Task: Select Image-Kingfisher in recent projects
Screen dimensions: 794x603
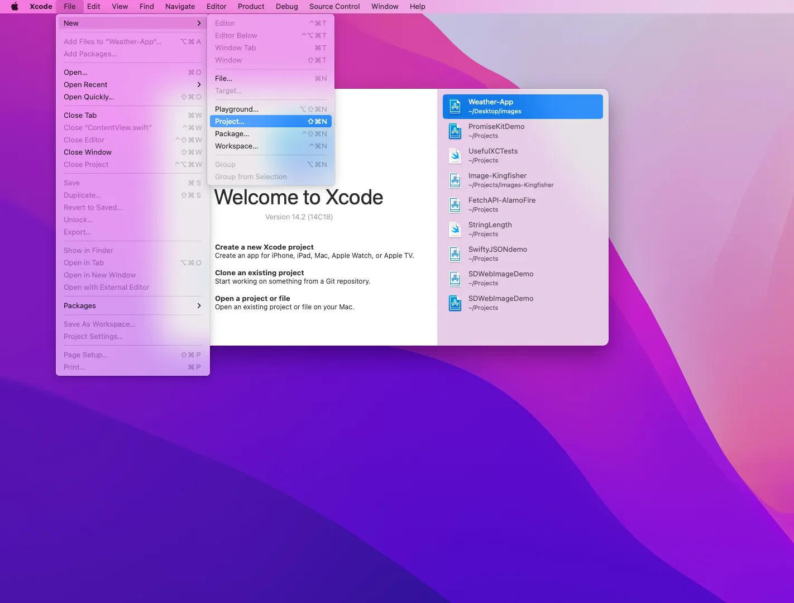Action: click(x=523, y=180)
